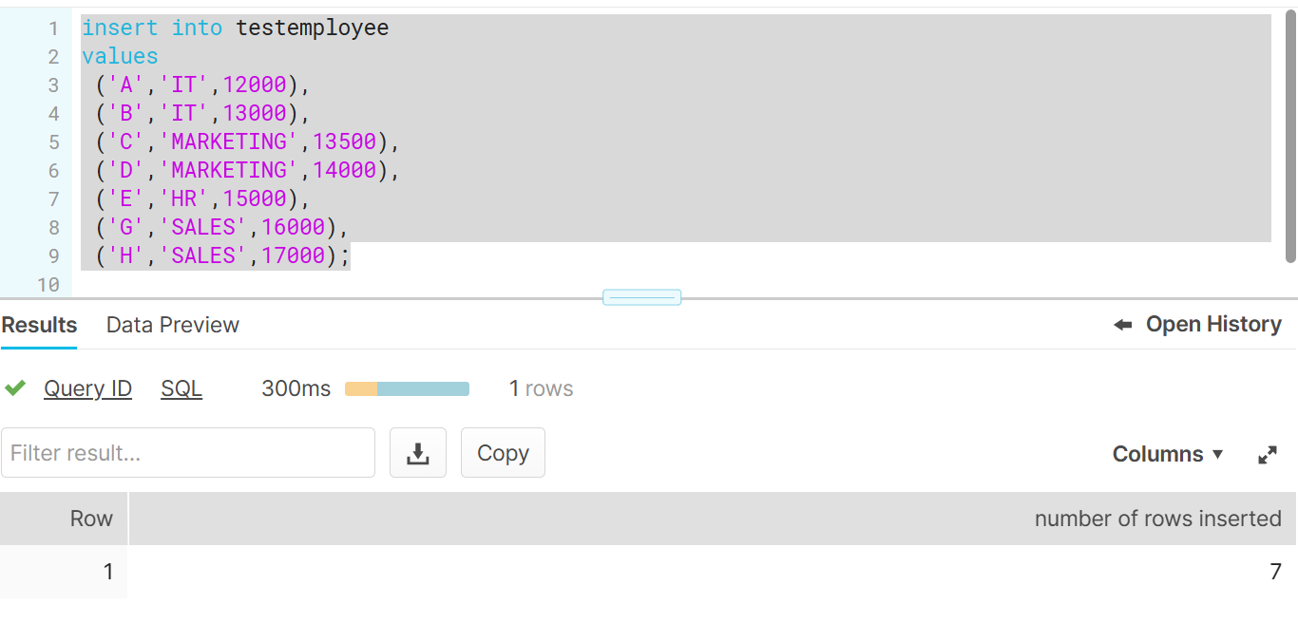
Task: Click the editor-results resize handle
Action: tap(641, 296)
